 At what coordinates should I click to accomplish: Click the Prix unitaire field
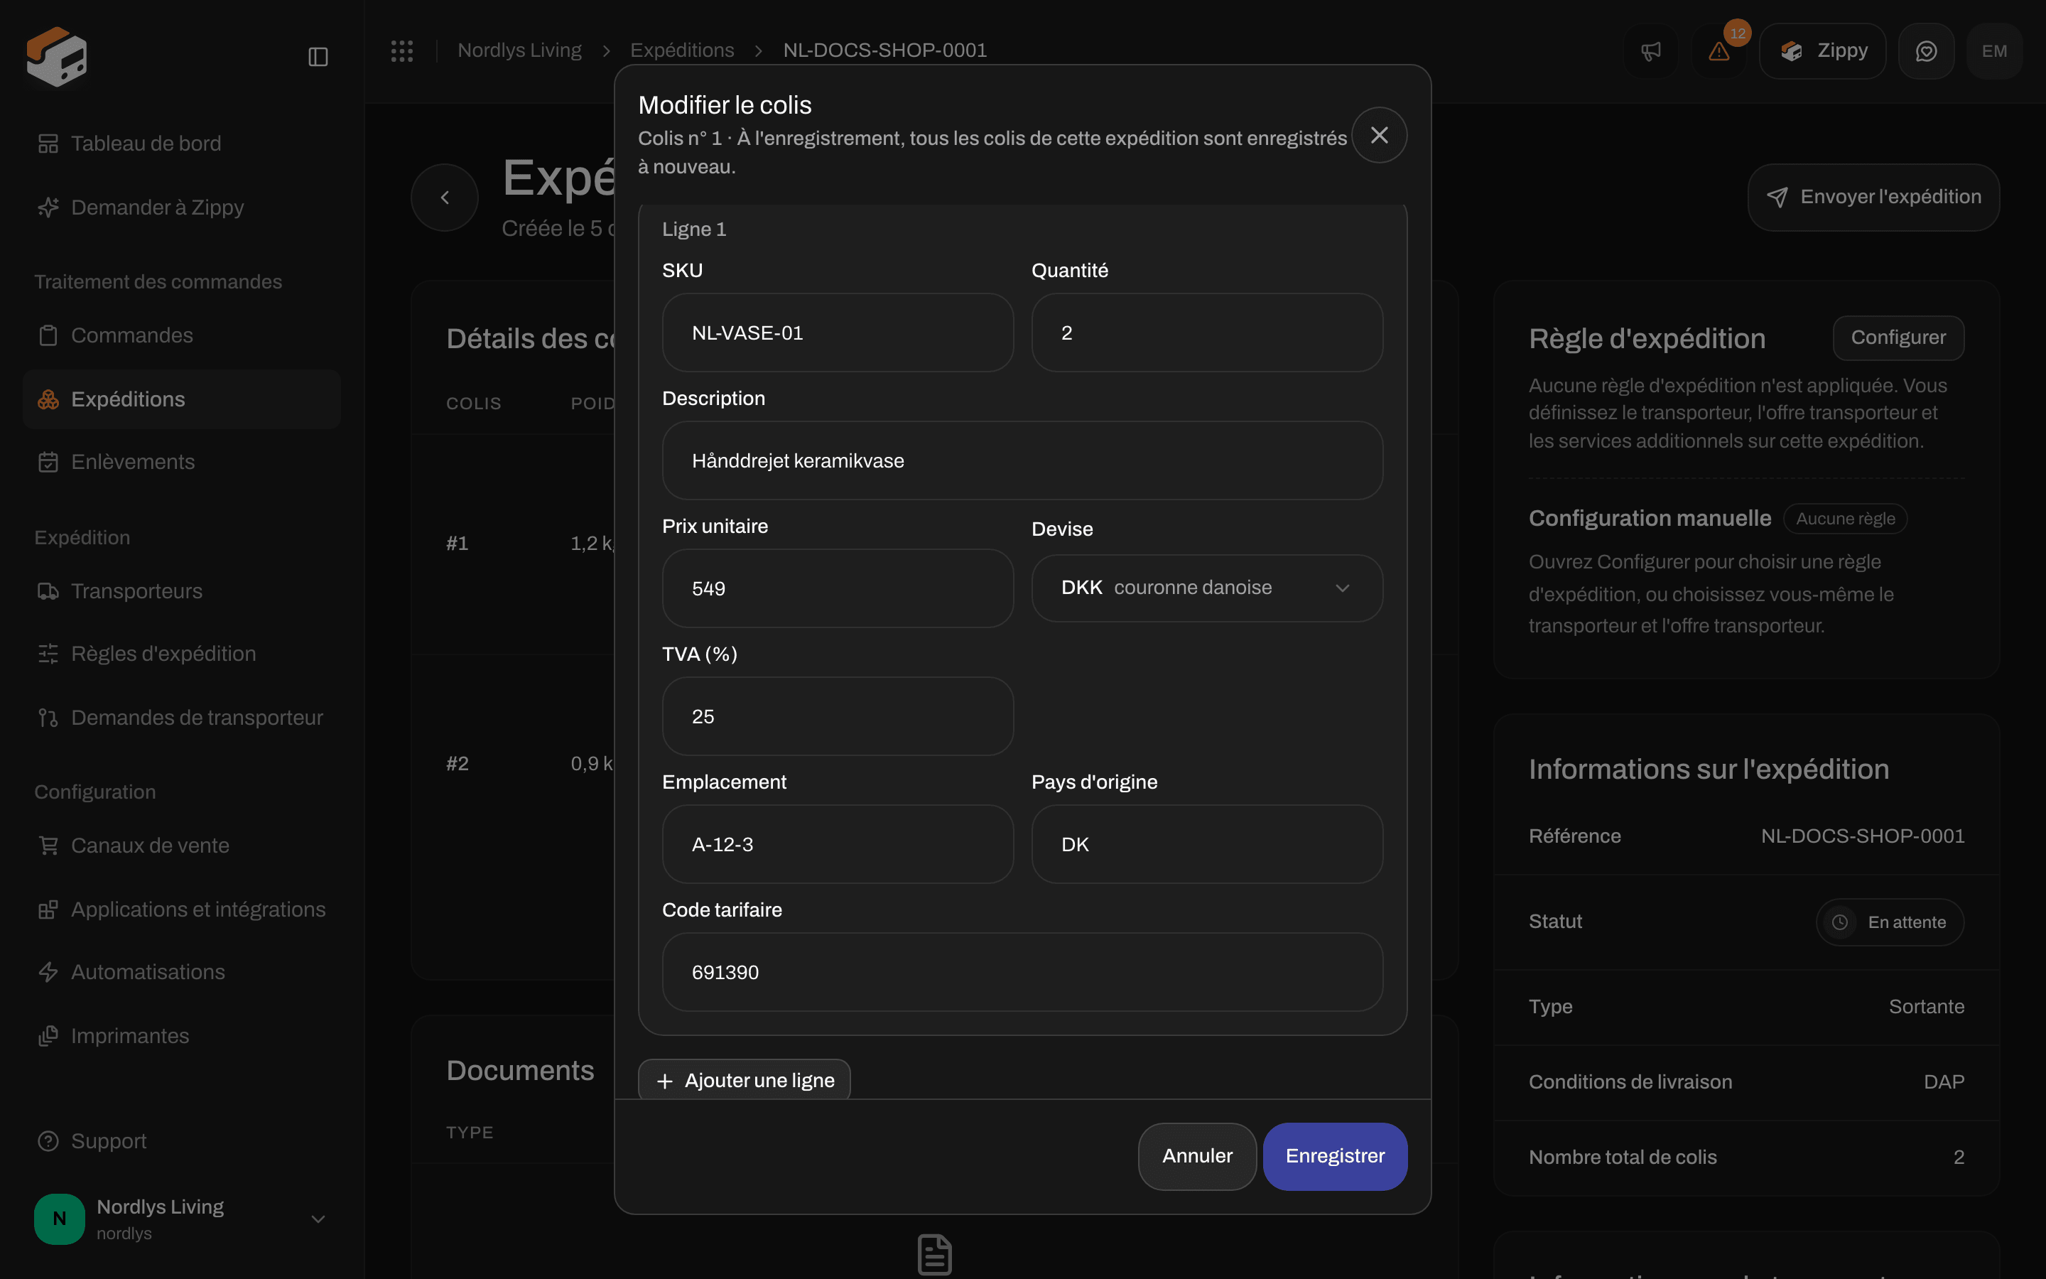837,589
